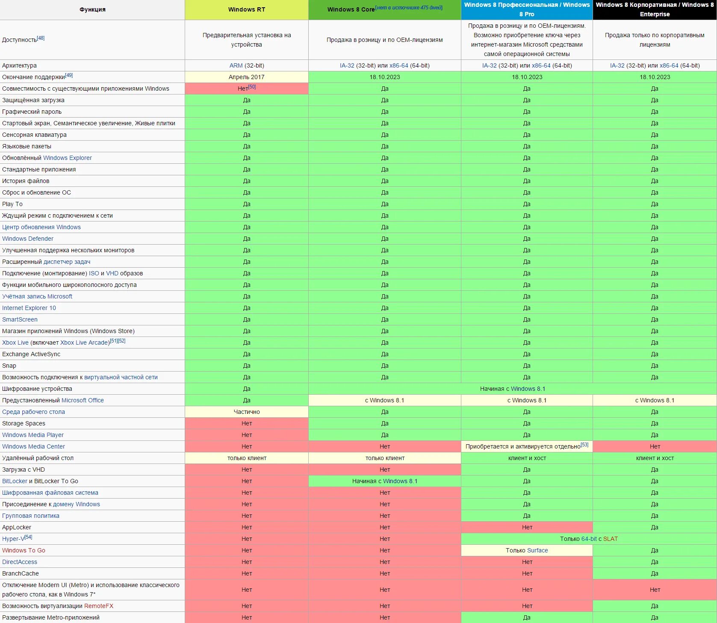The image size is (717, 623).
Task: Click the ISO link in the mounting row
Action: click(94, 273)
